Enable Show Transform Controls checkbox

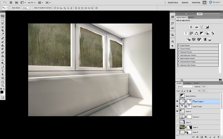click(33, 8)
